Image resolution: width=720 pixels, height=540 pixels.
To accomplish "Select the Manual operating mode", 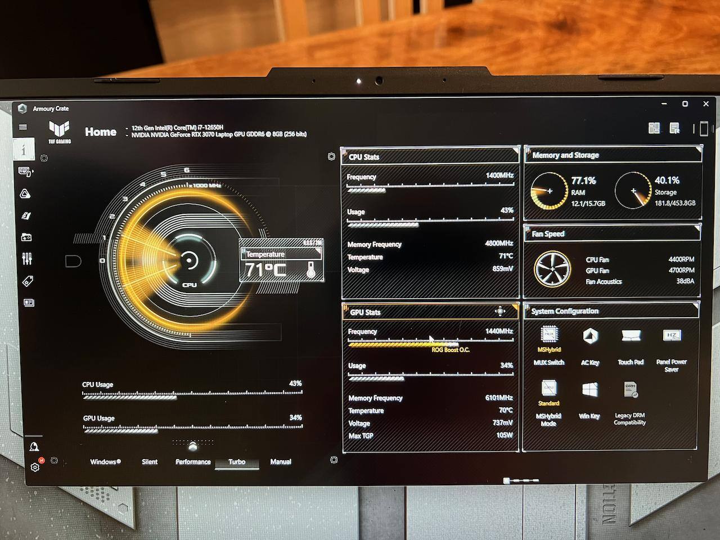I will pos(281,462).
